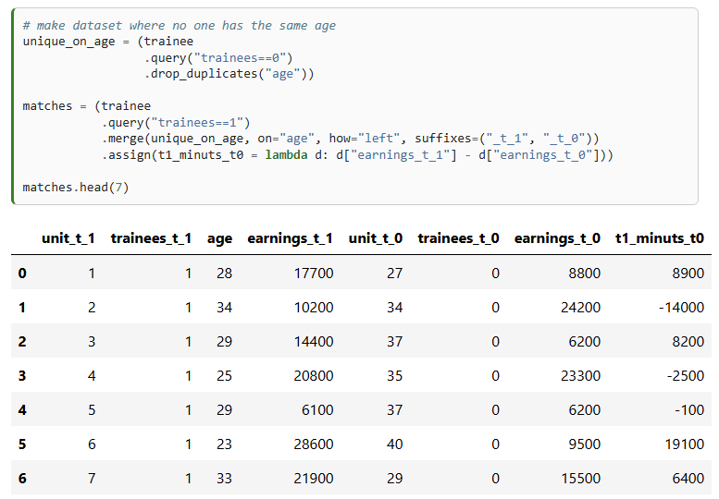This screenshot has height=499, width=719.
Task: Click the difference value -14000
Action: tap(681, 308)
